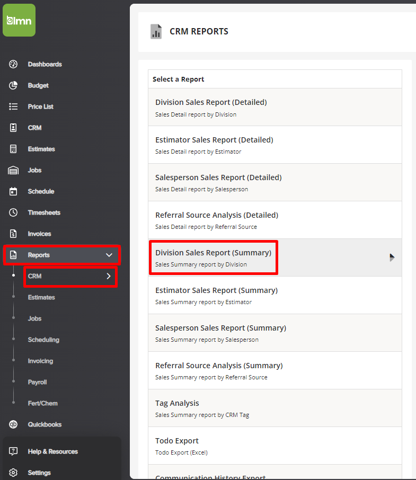This screenshot has width=416, height=480.
Task: Open the Tag Analysis report
Action: 275,408
